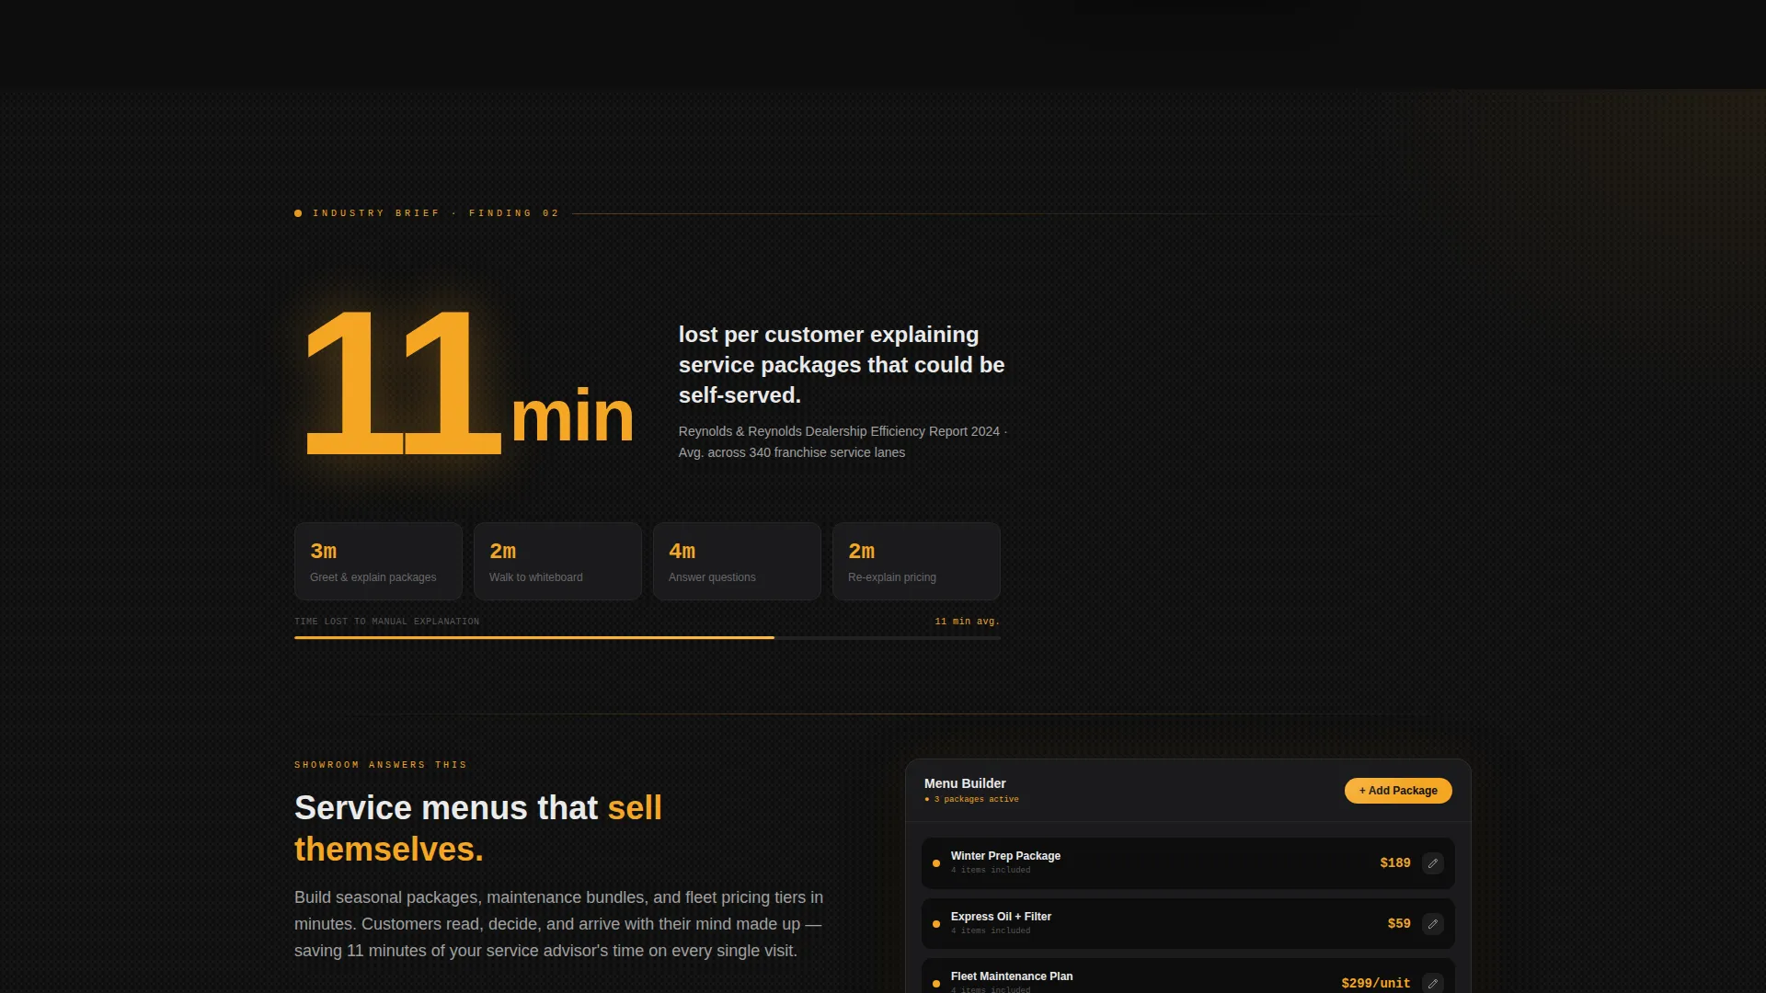Click the Menu Builder heading
Viewport: 1766px width, 993px height.
(965, 783)
